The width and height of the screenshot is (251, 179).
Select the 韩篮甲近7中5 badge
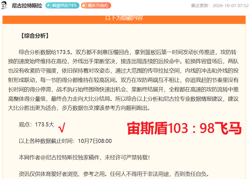tap(62, 5)
